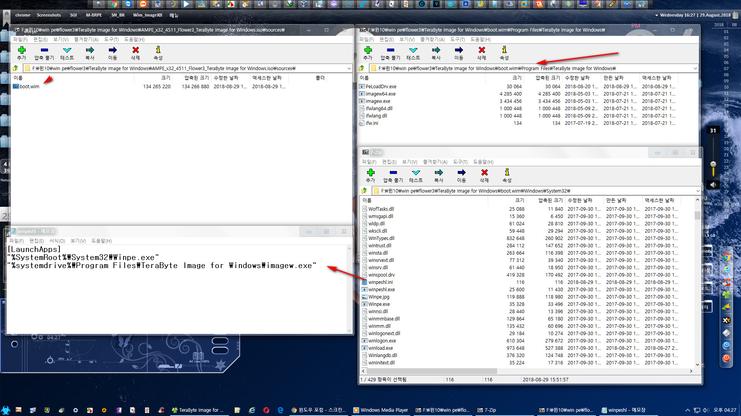Open chrome item in top desktop bar
This screenshot has width=741, height=416.
[x=23, y=15]
